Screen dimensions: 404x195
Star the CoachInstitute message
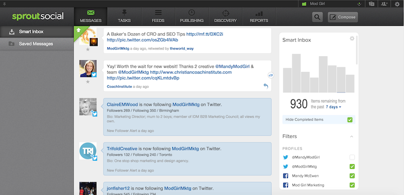(87, 82)
